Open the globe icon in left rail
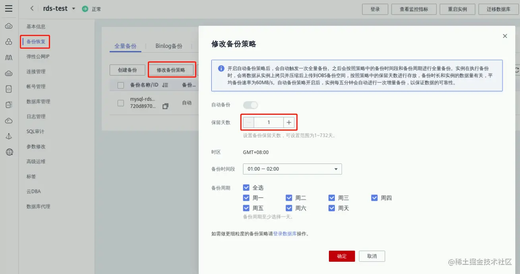520x274 pixels. [x=9, y=152]
